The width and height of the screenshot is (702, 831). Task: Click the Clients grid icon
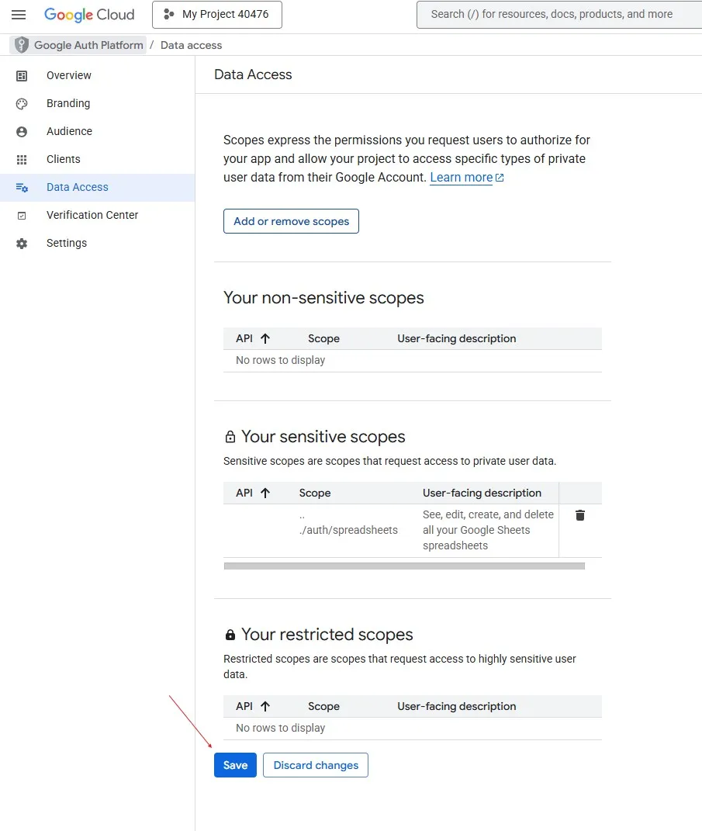coord(22,160)
